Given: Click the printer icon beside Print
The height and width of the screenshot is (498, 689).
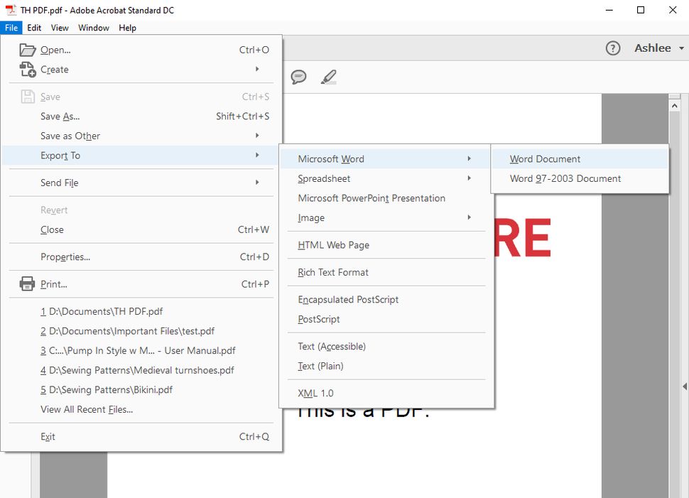Looking at the screenshot, I should click(x=27, y=283).
